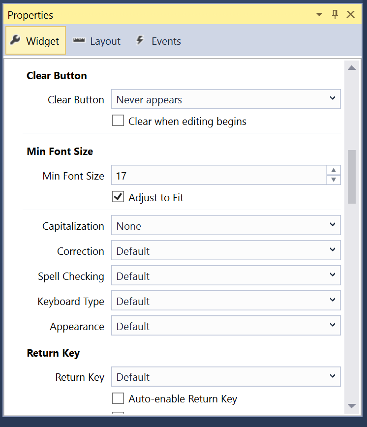This screenshot has height=427, width=367.
Task: Click the Min Font Size stepper down arrow
Action: tap(334, 180)
